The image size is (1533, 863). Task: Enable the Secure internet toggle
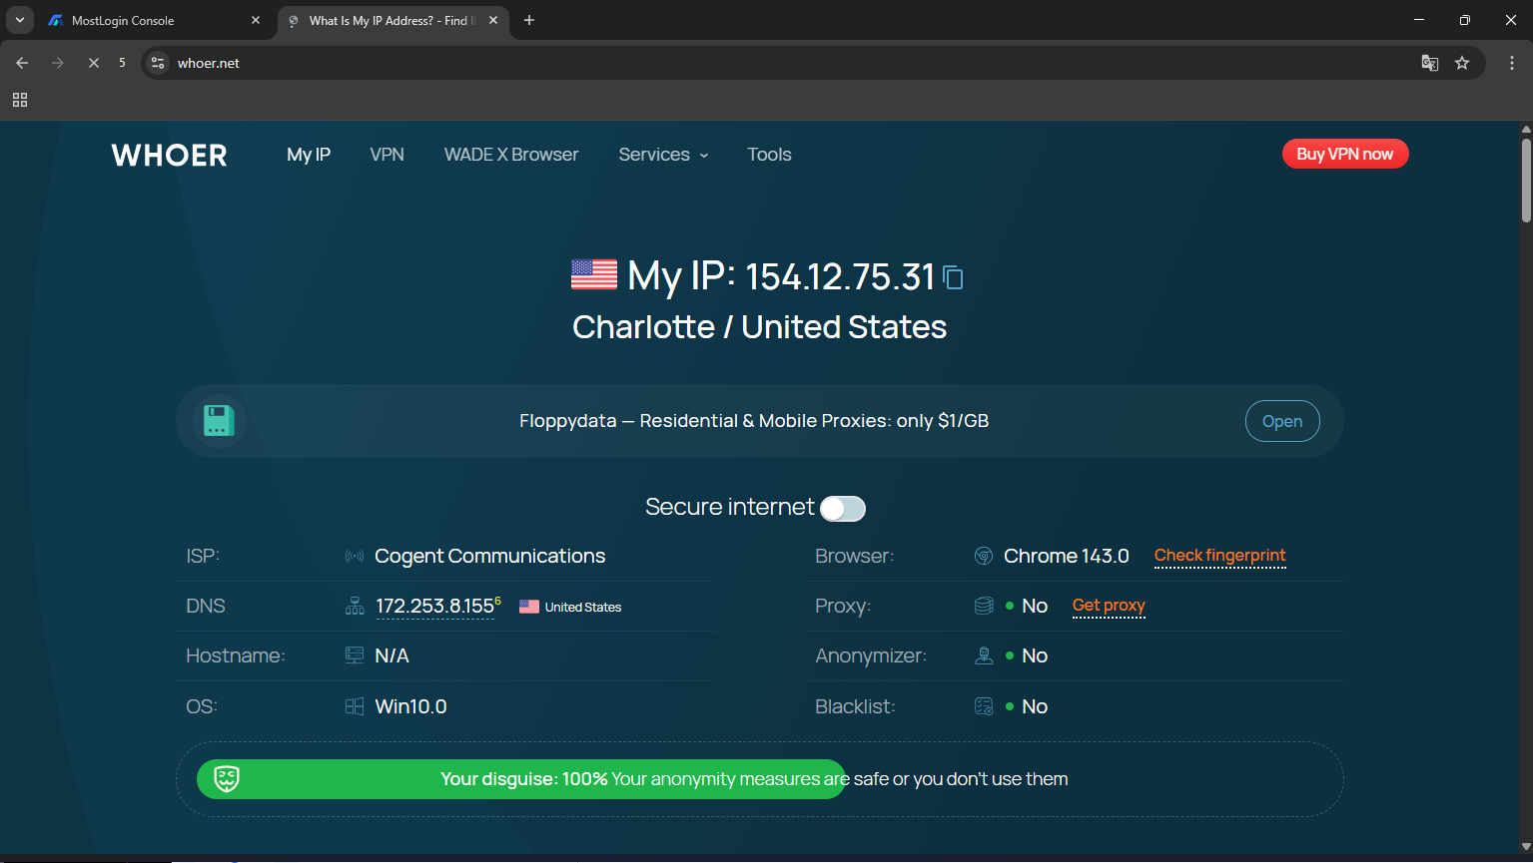(842, 508)
